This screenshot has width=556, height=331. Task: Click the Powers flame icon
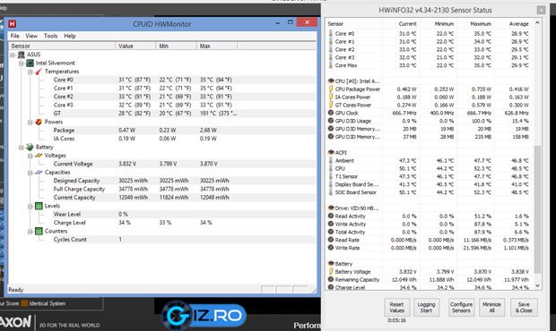coord(39,122)
